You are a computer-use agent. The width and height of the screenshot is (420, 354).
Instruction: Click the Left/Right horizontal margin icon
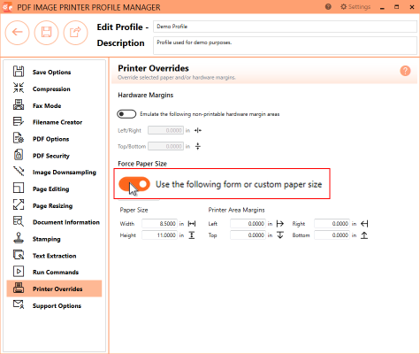(198, 130)
